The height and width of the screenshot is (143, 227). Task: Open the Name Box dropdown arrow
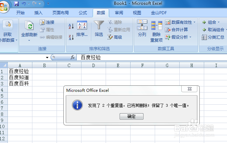(x=47, y=58)
